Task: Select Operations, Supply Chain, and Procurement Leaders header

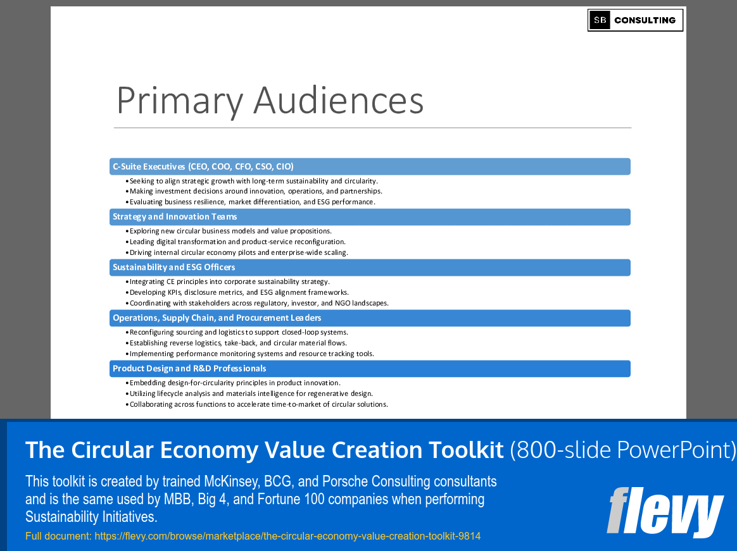Action: [x=370, y=318]
